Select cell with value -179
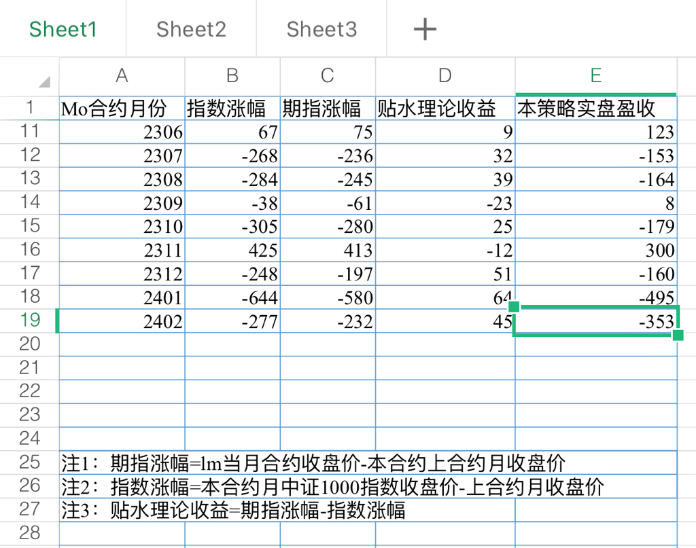The width and height of the screenshot is (696, 548). [x=596, y=227]
